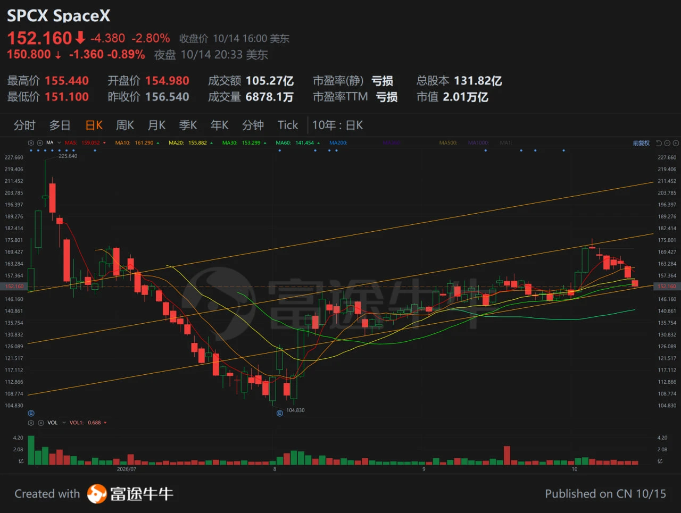Image resolution: width=681 pixels, height=513 pixels.
Task: Switch to the 月K tab
Action: [156, 125]
